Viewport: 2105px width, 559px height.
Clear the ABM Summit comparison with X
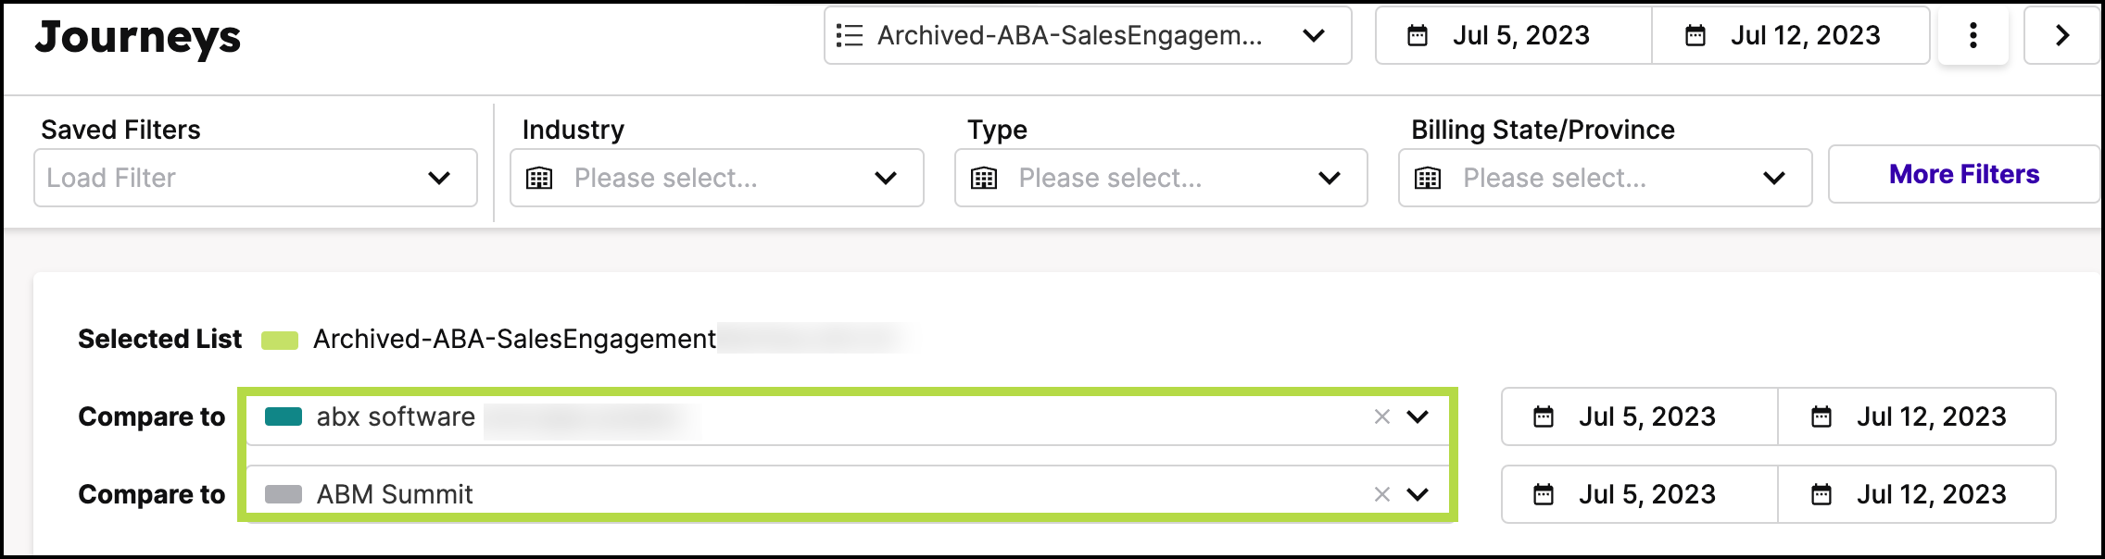(x=1382, y=494)
